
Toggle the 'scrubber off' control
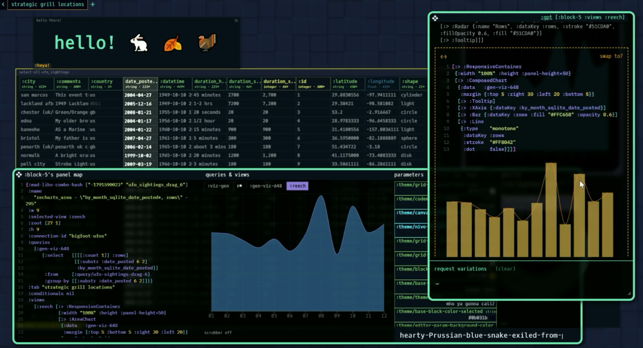tap(218, 333)
